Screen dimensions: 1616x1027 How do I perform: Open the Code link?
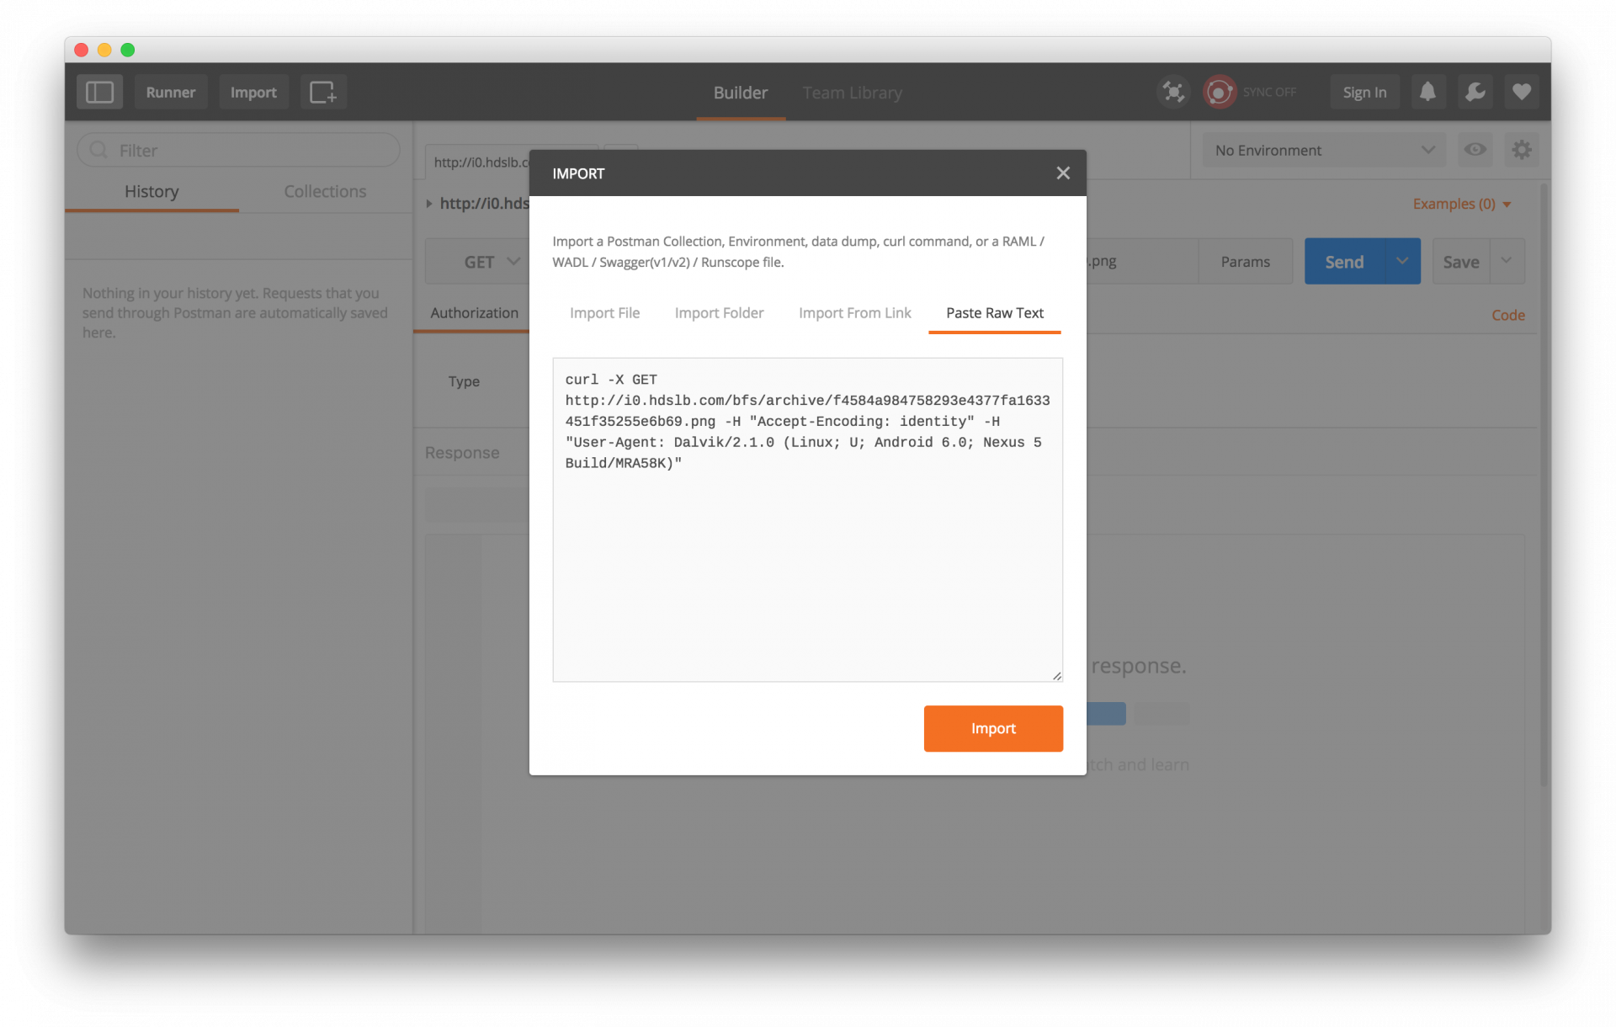(1508, 315)
